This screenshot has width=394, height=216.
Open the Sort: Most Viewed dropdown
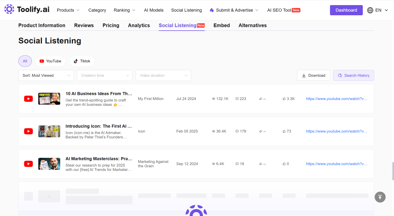46,75
